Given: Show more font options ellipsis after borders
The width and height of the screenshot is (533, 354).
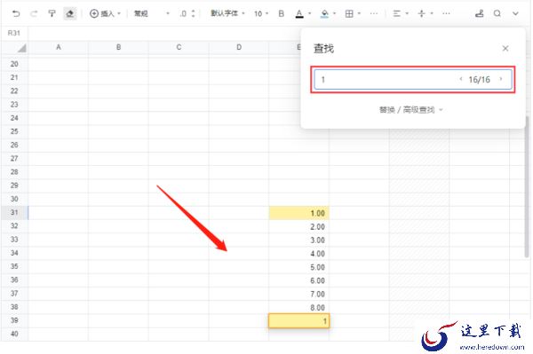Looking at the screenshot, I should click(374, 13).
